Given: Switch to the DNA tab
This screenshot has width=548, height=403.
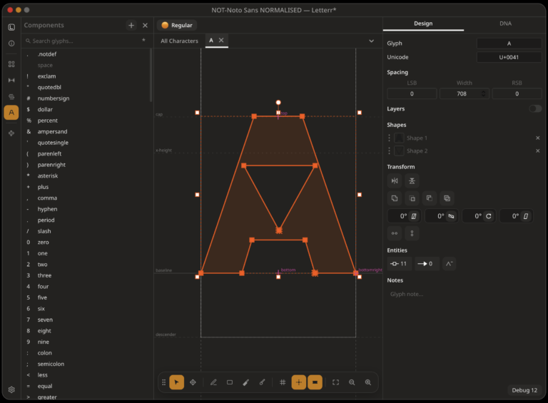Looking at the screenshot, I should coord(505,24).
